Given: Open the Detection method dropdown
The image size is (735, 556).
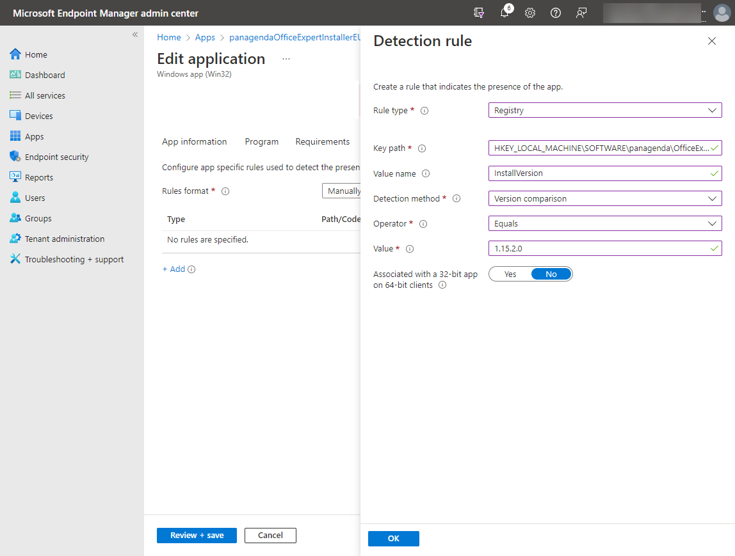Looking at the screenshot, I should [x=604, y=198].
